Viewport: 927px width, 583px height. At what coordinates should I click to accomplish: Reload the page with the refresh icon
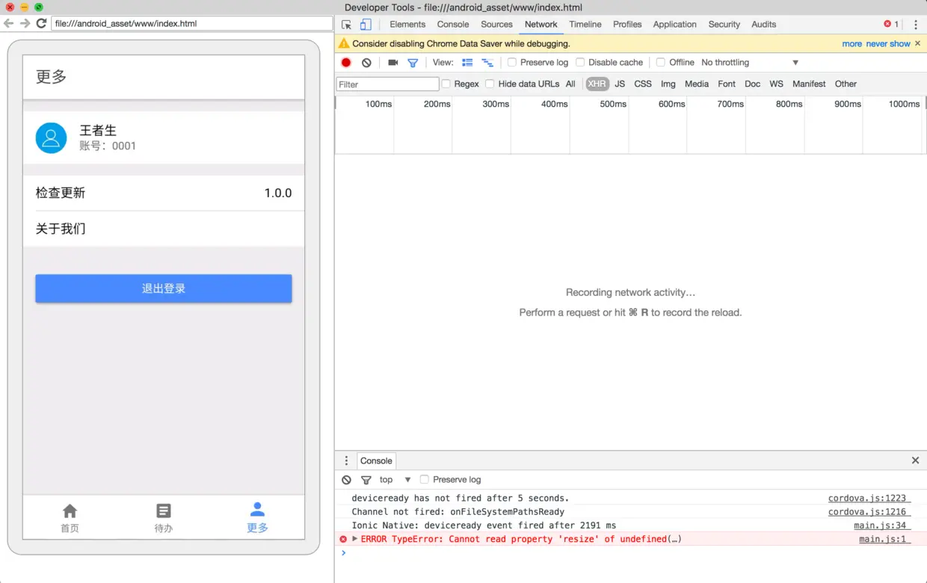(41, 23)
